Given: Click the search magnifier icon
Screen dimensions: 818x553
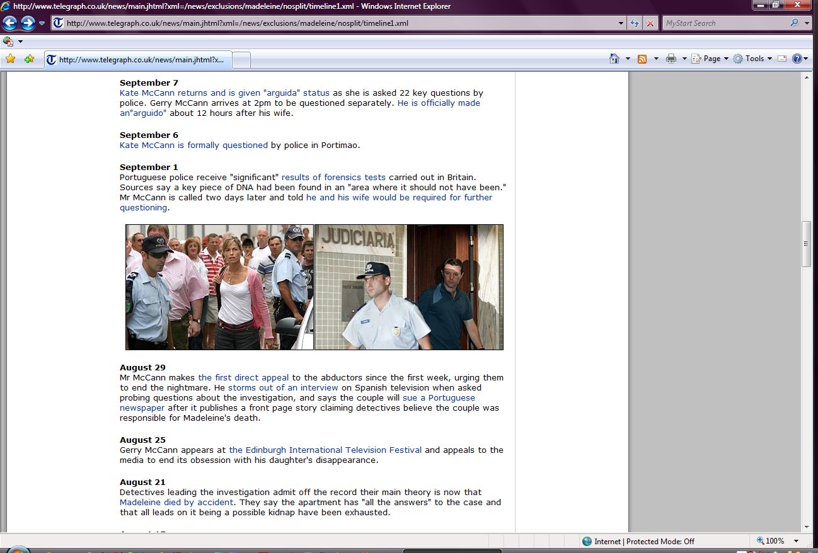Looking at the screenshot, I should [x=794, y=23].
